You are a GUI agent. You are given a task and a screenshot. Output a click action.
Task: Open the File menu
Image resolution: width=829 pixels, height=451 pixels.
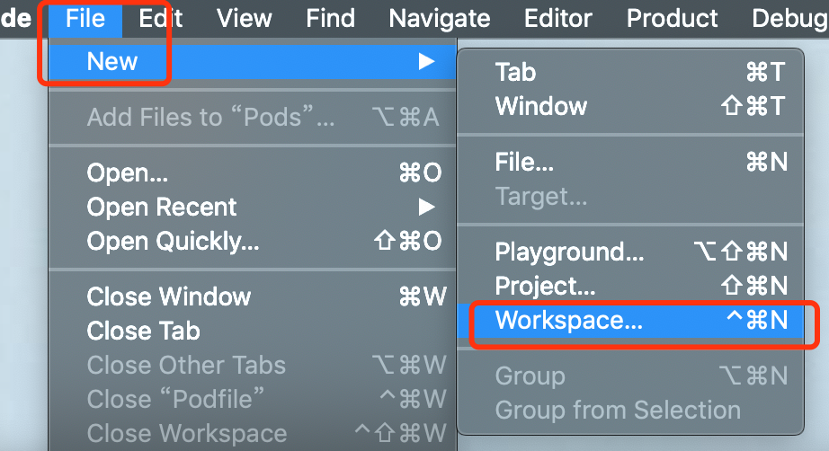85,19
